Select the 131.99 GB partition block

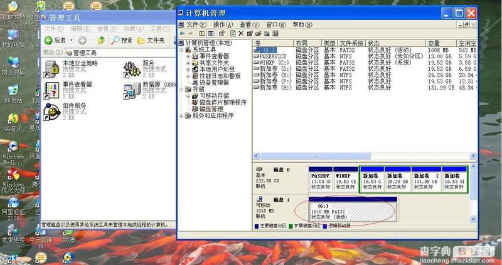click(x=426, y=179)
